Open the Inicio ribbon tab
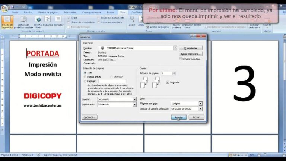This screenshot has width=286, height=161. click(x=15, y=12)
